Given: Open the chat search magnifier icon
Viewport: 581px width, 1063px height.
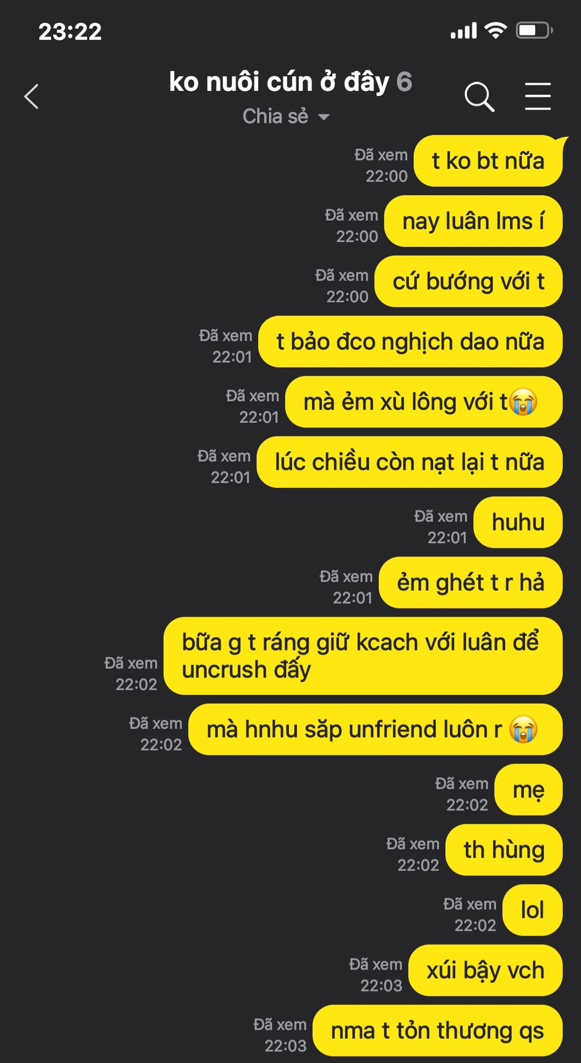Looking at the screenshot, I should tap(479, 97).
